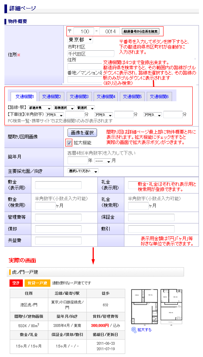Click the second 分 minutes input field

(x=124, y=115)
